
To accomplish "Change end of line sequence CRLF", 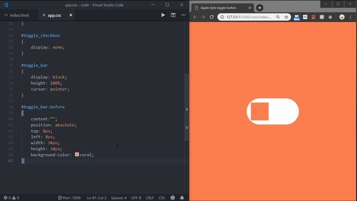I will [x=150, y=198].
